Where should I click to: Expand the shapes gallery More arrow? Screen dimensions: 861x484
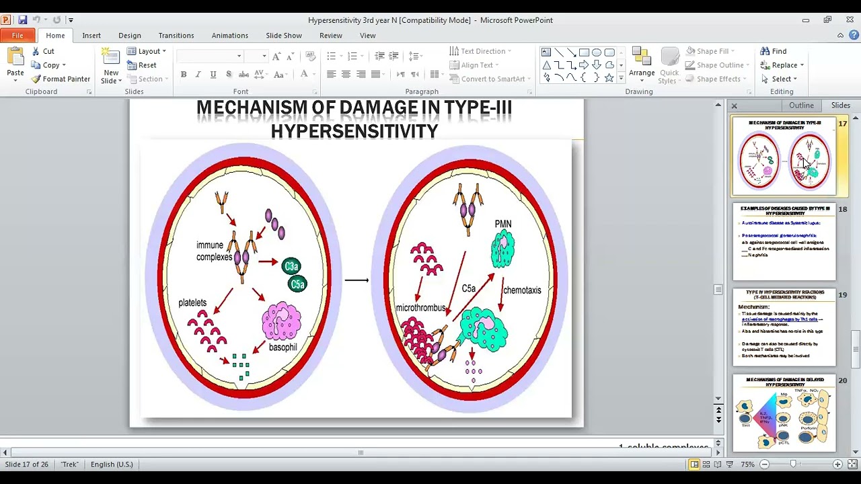tap(621, 79)
